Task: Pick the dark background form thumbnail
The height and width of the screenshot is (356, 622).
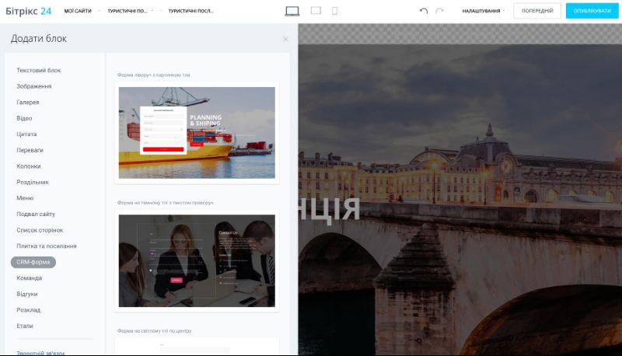Action: point(197,260)
